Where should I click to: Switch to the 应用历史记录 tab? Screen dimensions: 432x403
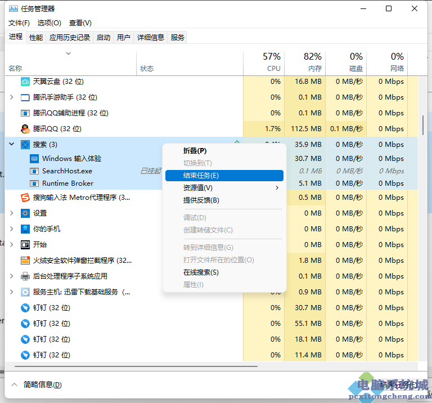coord(70,37)
